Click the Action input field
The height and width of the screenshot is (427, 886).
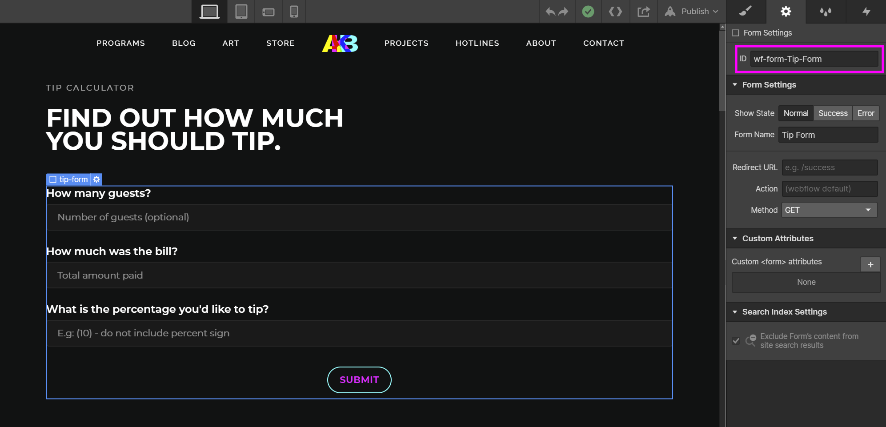(x=830, y=188)
